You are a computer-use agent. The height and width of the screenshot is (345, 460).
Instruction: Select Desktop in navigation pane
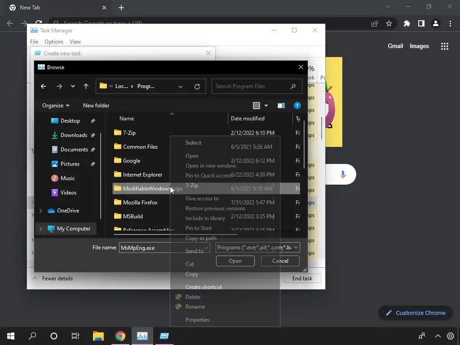tap(70, 121)
